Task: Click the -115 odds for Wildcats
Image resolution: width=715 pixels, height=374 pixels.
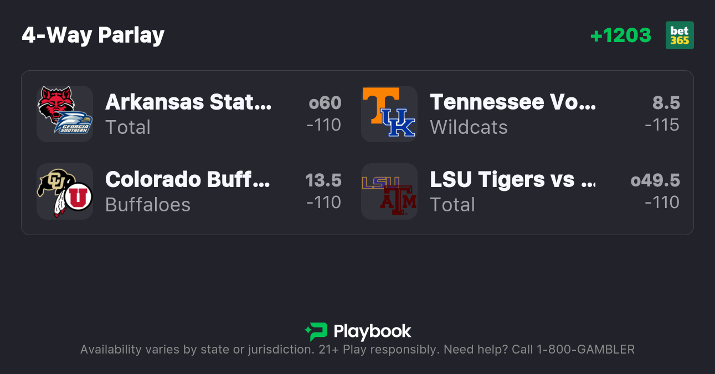Action: tap(662, 125)
